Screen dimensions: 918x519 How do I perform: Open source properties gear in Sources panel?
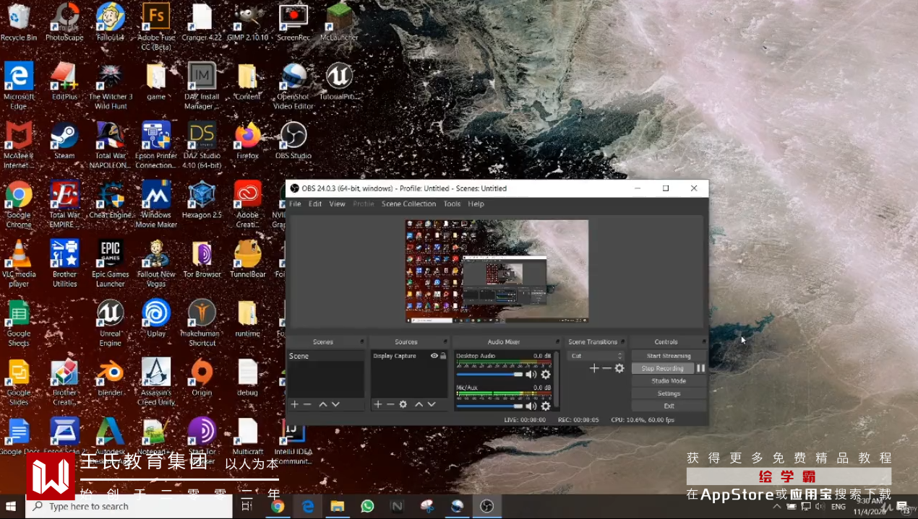click(403, 404)
